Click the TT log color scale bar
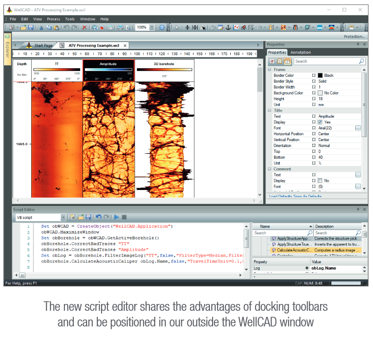The image size is (373, 337). click(57, 70)
